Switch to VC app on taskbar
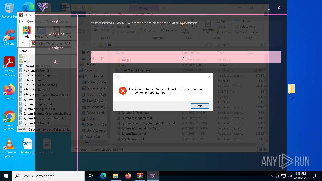This screenshot has height=181, width=322. [152, 176]
